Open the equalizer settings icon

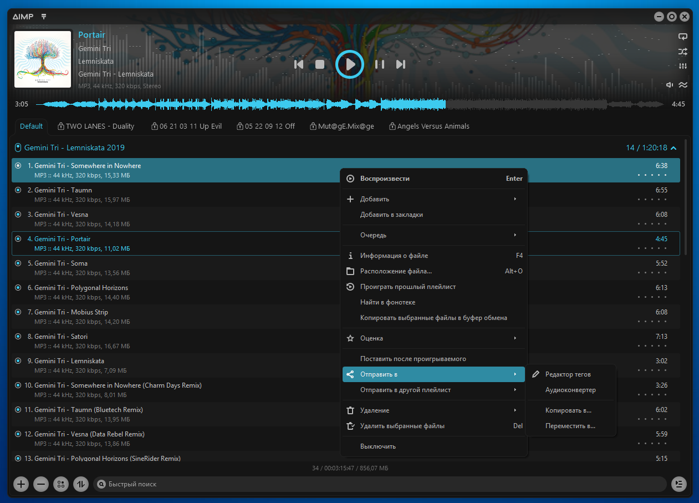point(683,67)
